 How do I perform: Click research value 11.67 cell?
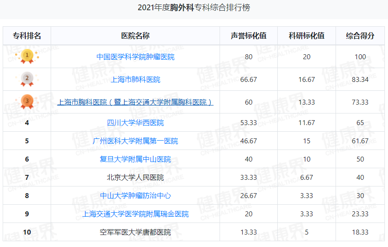pos(307,123)
